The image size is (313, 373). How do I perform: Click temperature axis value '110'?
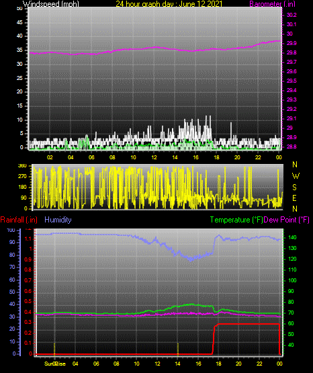click(292, 270)
